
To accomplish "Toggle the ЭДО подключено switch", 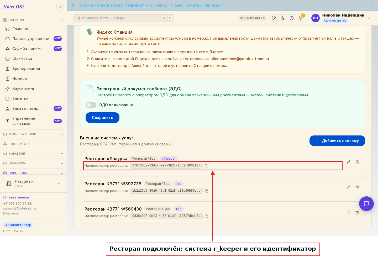I will click(x=91, y=105).
